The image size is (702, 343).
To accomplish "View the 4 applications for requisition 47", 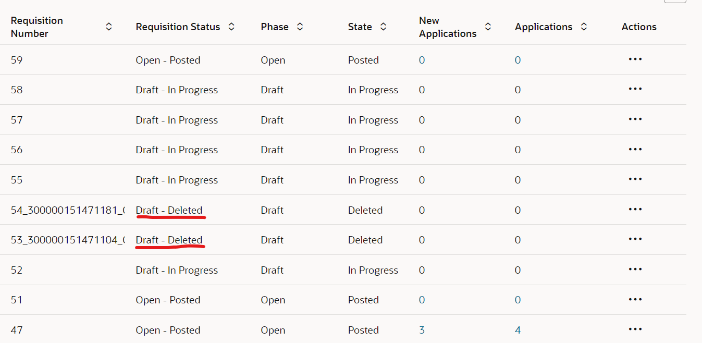I will tap(517, 329).
